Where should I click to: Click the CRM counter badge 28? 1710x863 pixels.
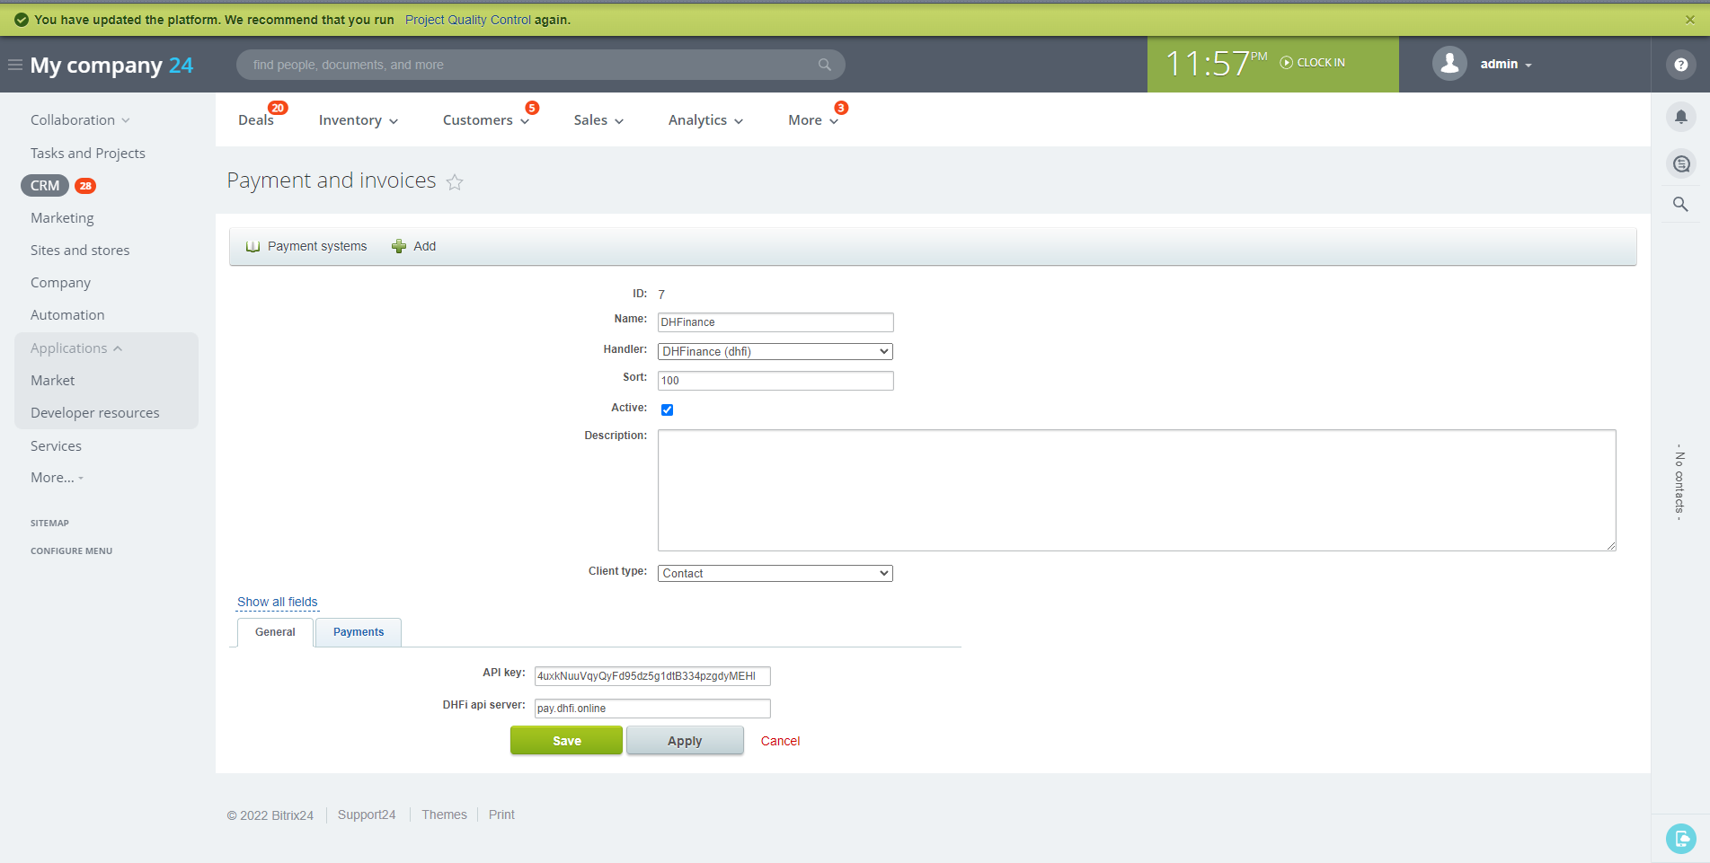85,186
